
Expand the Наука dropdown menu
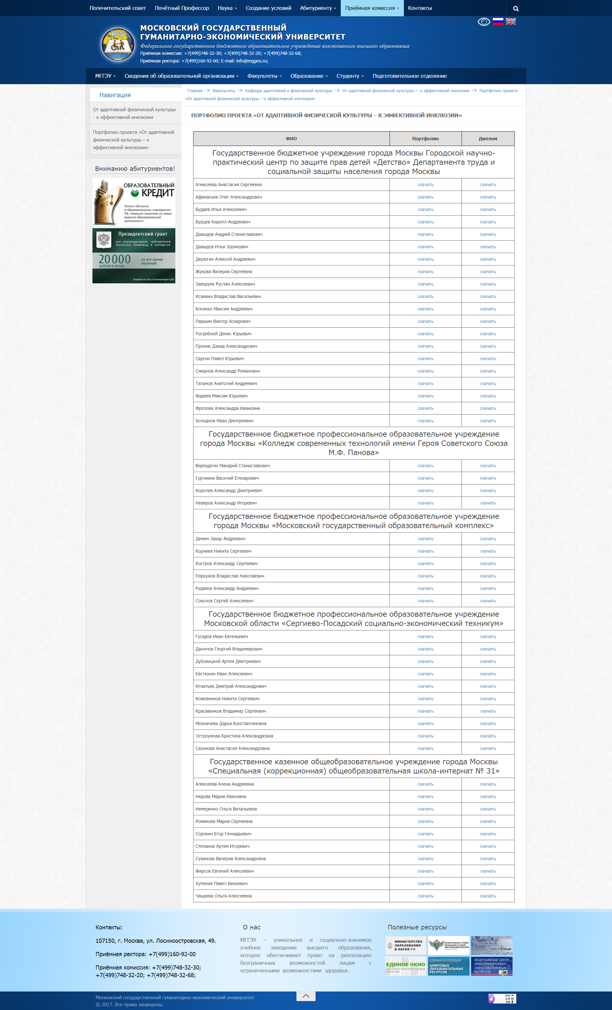pyautogui.click(x=227, y=8)
